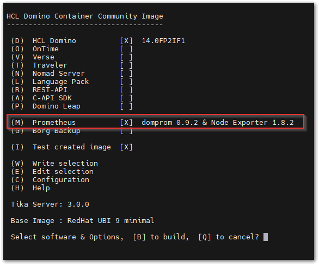Toggle the Test created image [X] checkbox
Image resolution: width=319 pixels, height=265 pixels.
tap(126, 147)
